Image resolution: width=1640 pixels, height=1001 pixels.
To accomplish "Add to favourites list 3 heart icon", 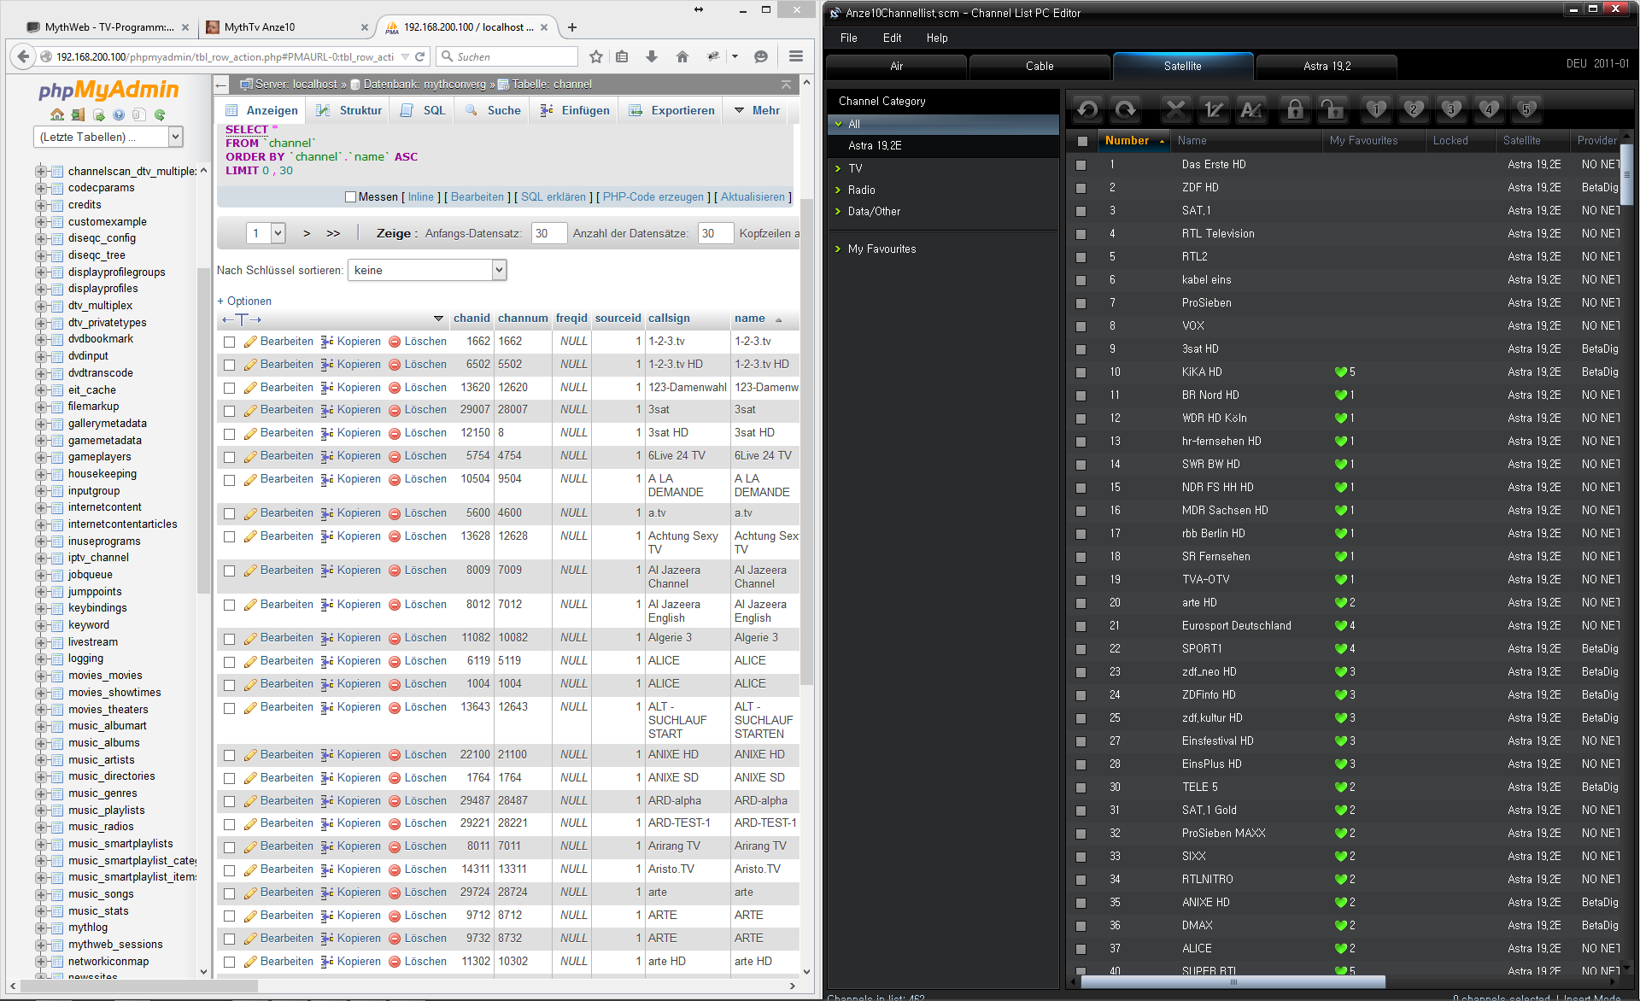I will tap(1451, 109).
